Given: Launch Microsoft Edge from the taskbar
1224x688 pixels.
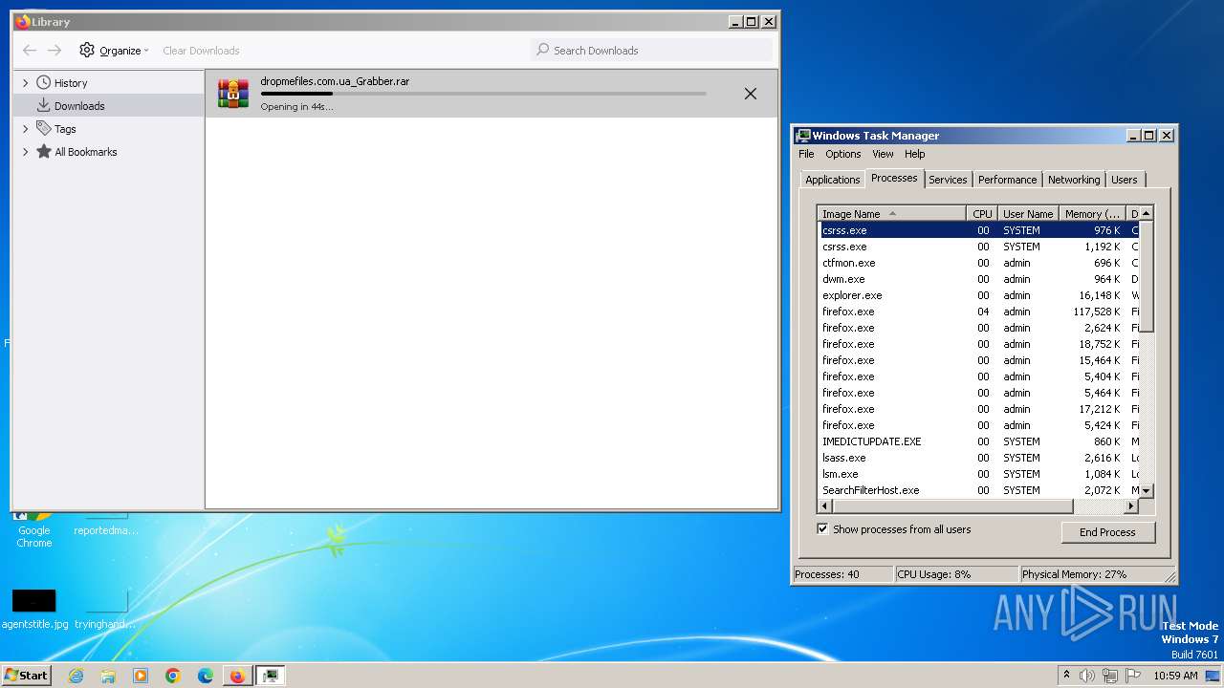Looking at the screenshot, I should (x=206, y=676).
